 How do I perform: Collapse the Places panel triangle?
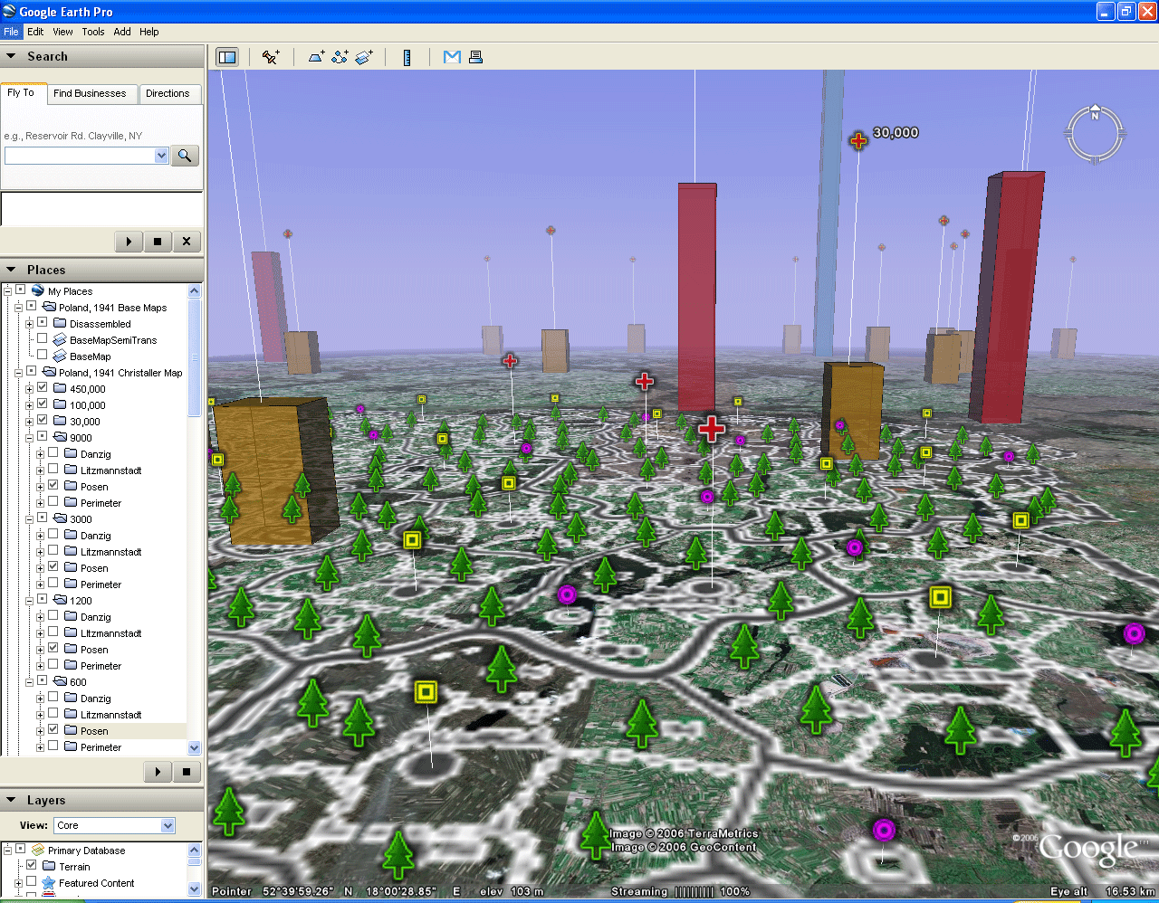click(x=11, y=270)
